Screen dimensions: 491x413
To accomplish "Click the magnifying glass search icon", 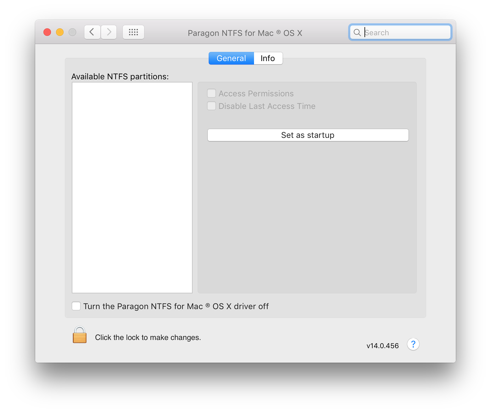I will pyautogui.click(x=357, y=32).
